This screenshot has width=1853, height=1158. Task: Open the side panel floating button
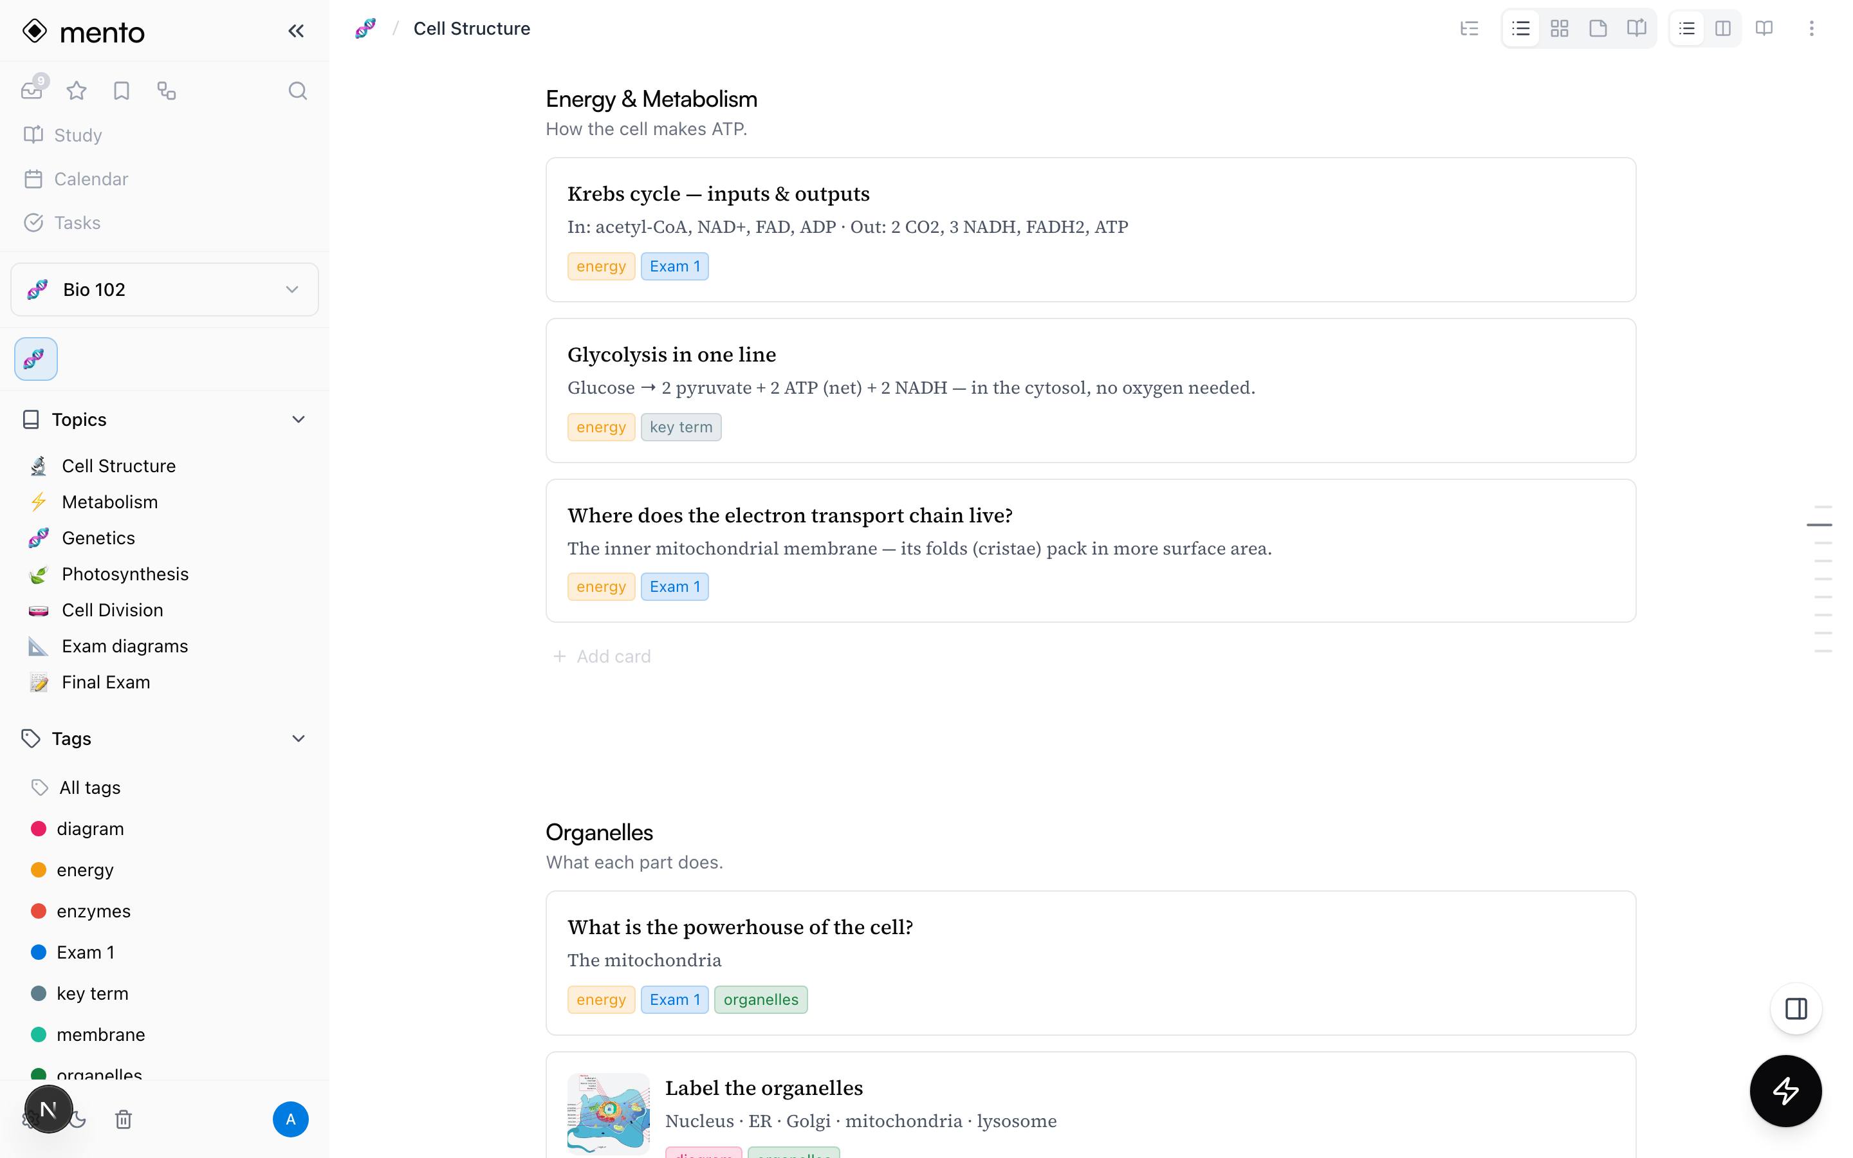click(1796, 1008)
